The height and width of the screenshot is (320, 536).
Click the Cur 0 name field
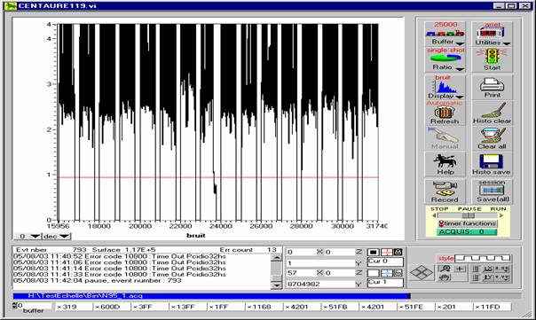(x=385, y=262)
